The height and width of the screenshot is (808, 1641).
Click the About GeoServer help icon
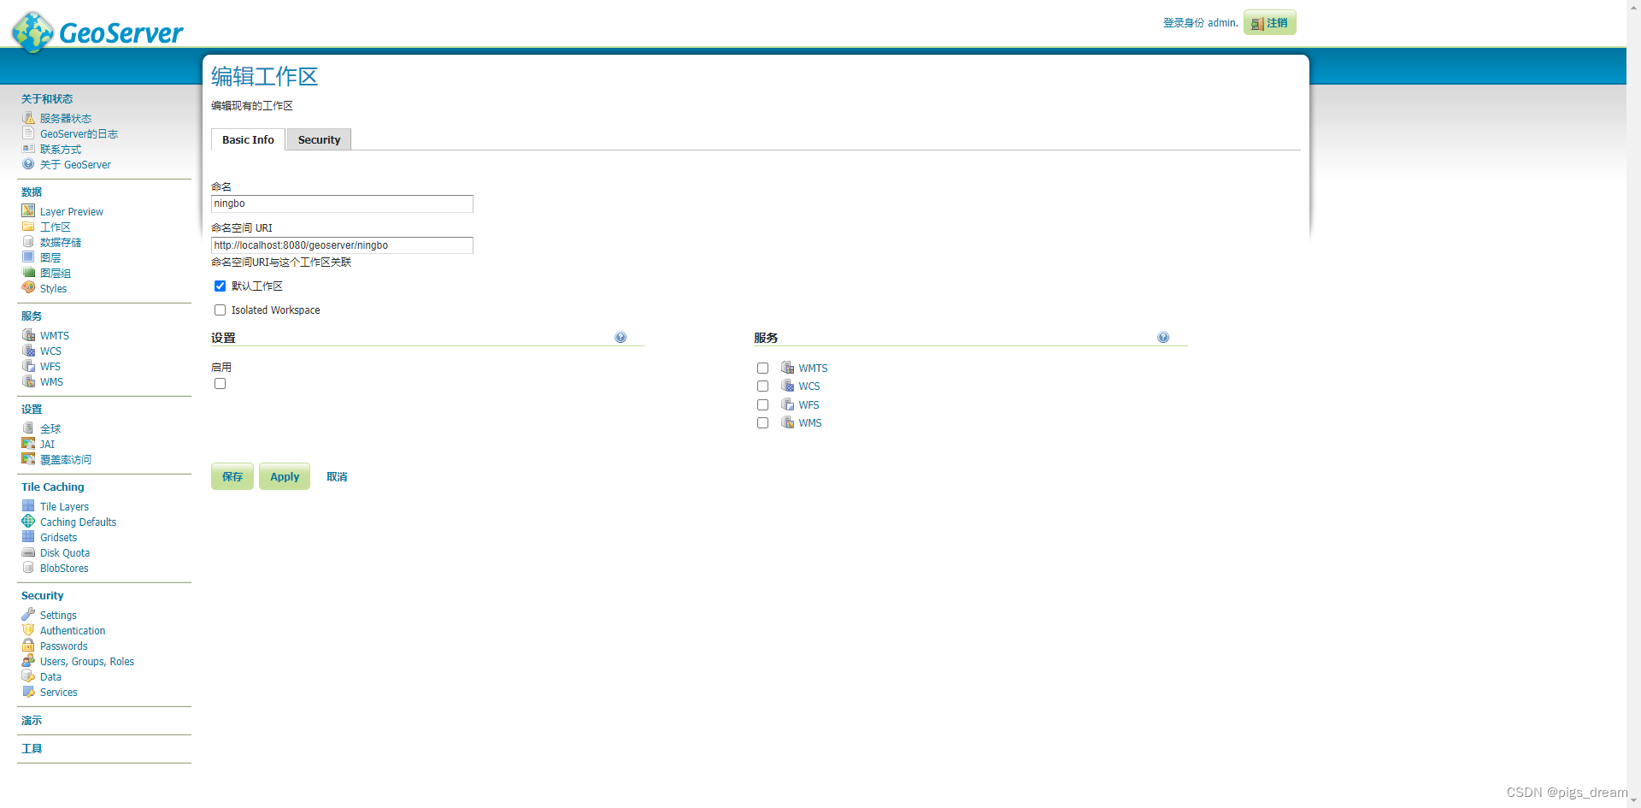click(x=28, y=164)
